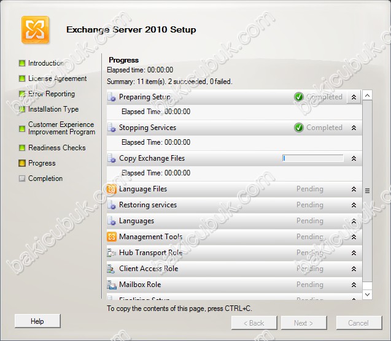Click the Cancel button
This screenshot has width=391, height=341.
[359, 323]
